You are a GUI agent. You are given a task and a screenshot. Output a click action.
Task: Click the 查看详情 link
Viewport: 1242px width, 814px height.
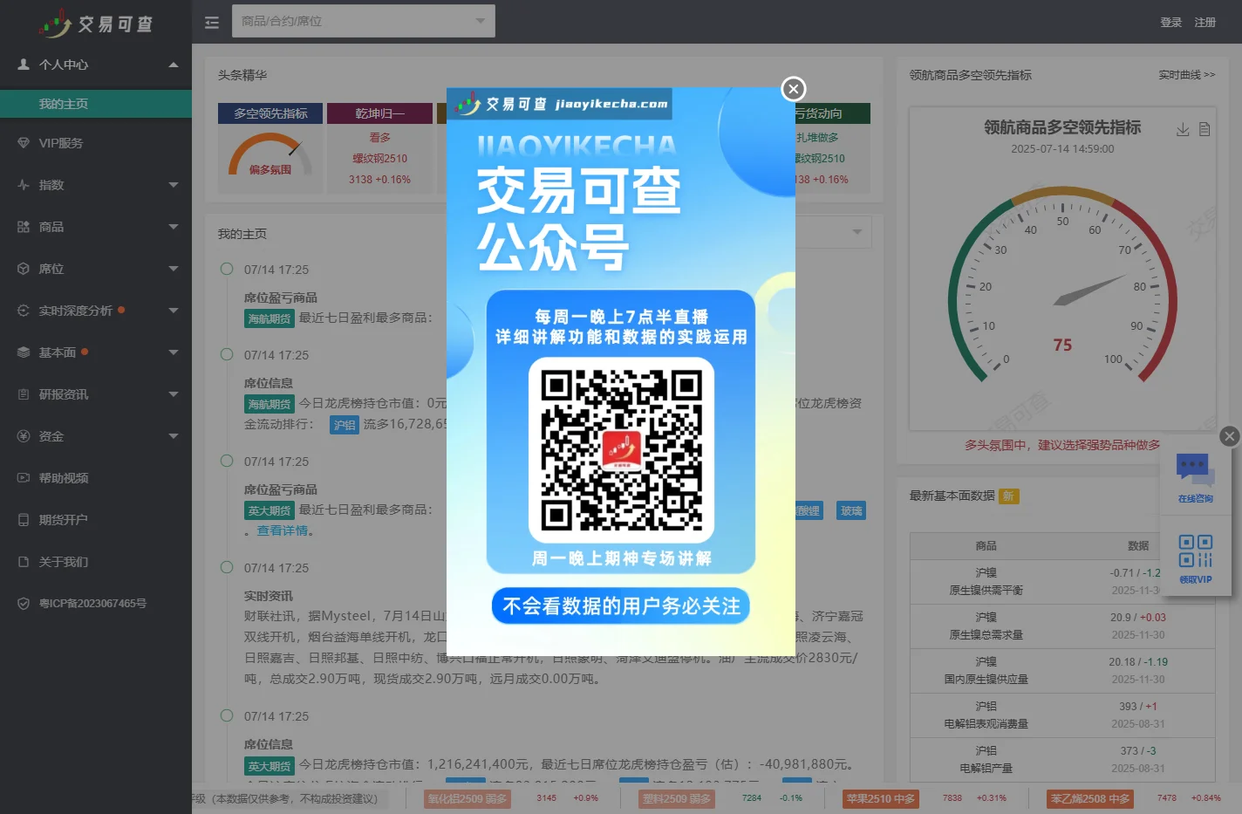[x=283, y=530]
